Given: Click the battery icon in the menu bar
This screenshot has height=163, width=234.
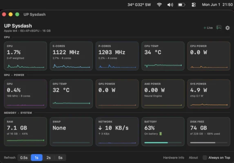Looking at the screenshot, I should tap(181, 5).
